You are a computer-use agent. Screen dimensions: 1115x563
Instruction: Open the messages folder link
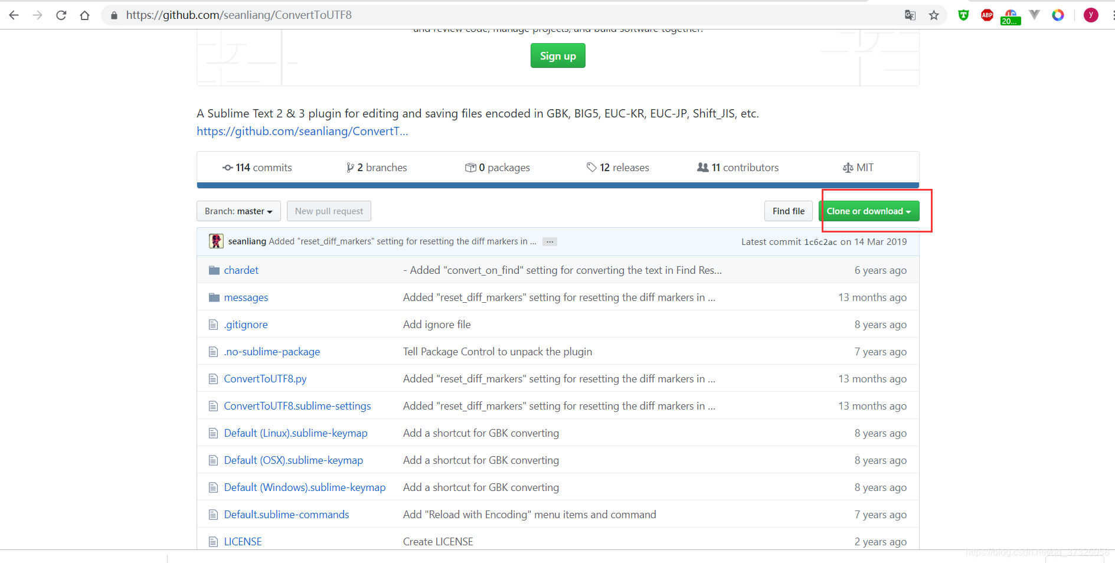click(x=246, y=297)
